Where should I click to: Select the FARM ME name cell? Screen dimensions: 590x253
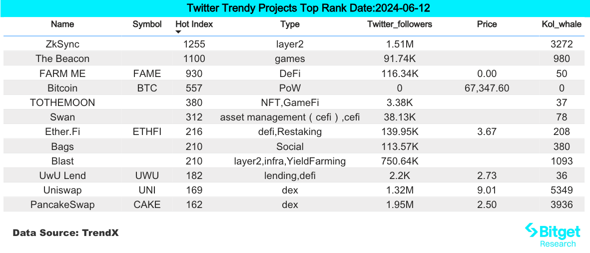click(62, 73)
